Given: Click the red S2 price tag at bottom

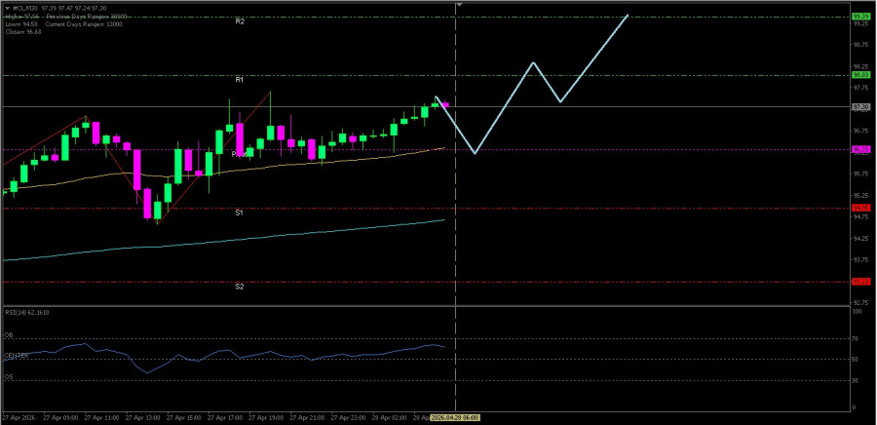Looking at the screenshot, I should pos(860,282).
